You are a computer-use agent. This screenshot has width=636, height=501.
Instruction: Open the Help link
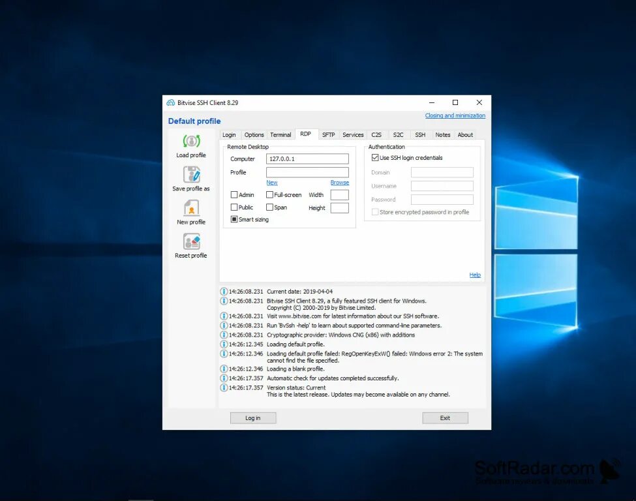tap(475, 275)
